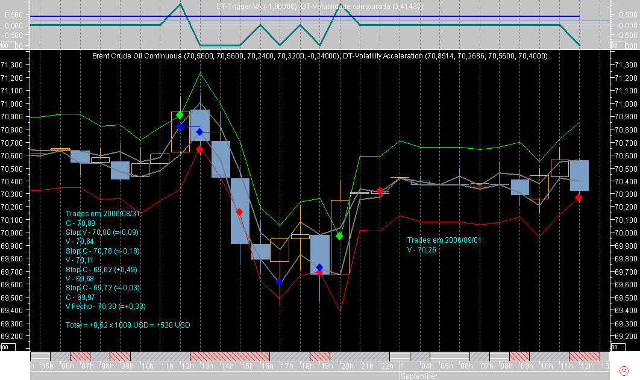The image size is (640, 380).
Task: Click 71,300 on the left price axis
Action: (12, 65)
